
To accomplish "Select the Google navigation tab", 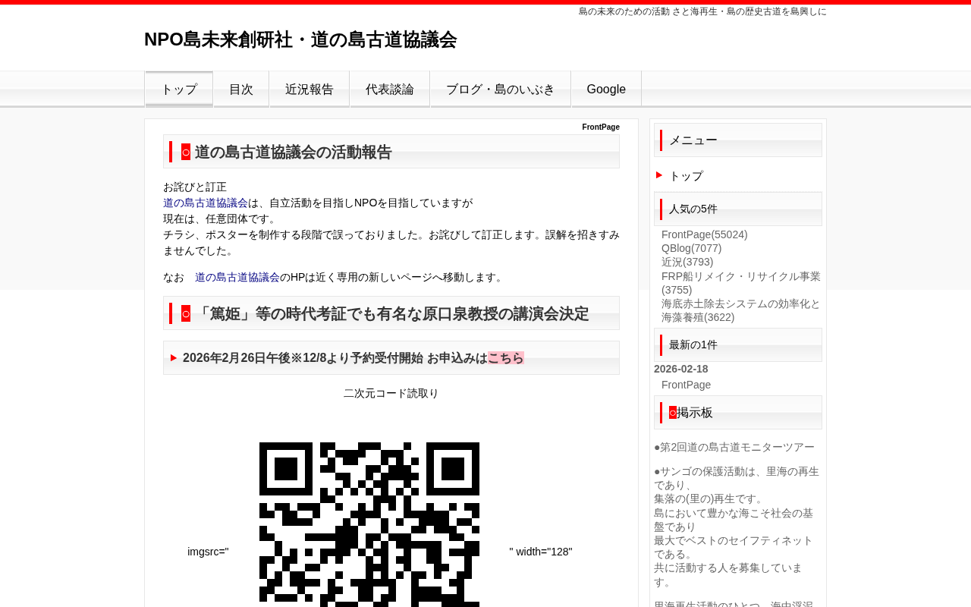I will tap(606, 89).
